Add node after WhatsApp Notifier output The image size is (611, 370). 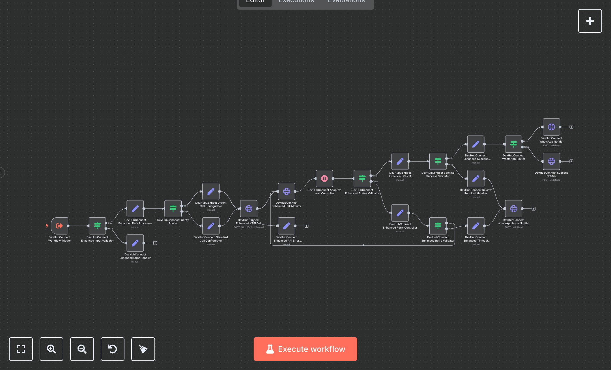click(571, 127)
